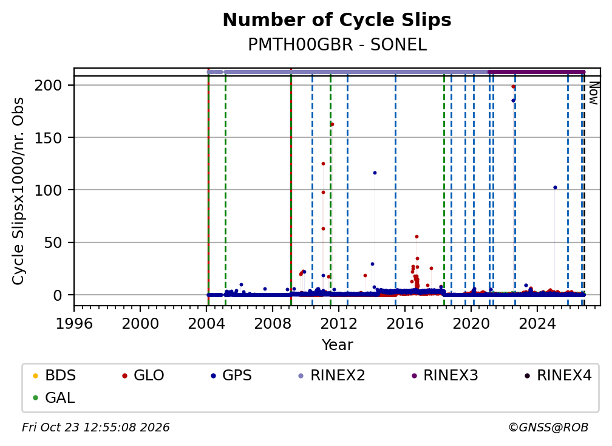The width and height of the screenshot is (612, 446).
Task: Click the purple RINEX3 legend dot
Action: (x=414, y=376)
